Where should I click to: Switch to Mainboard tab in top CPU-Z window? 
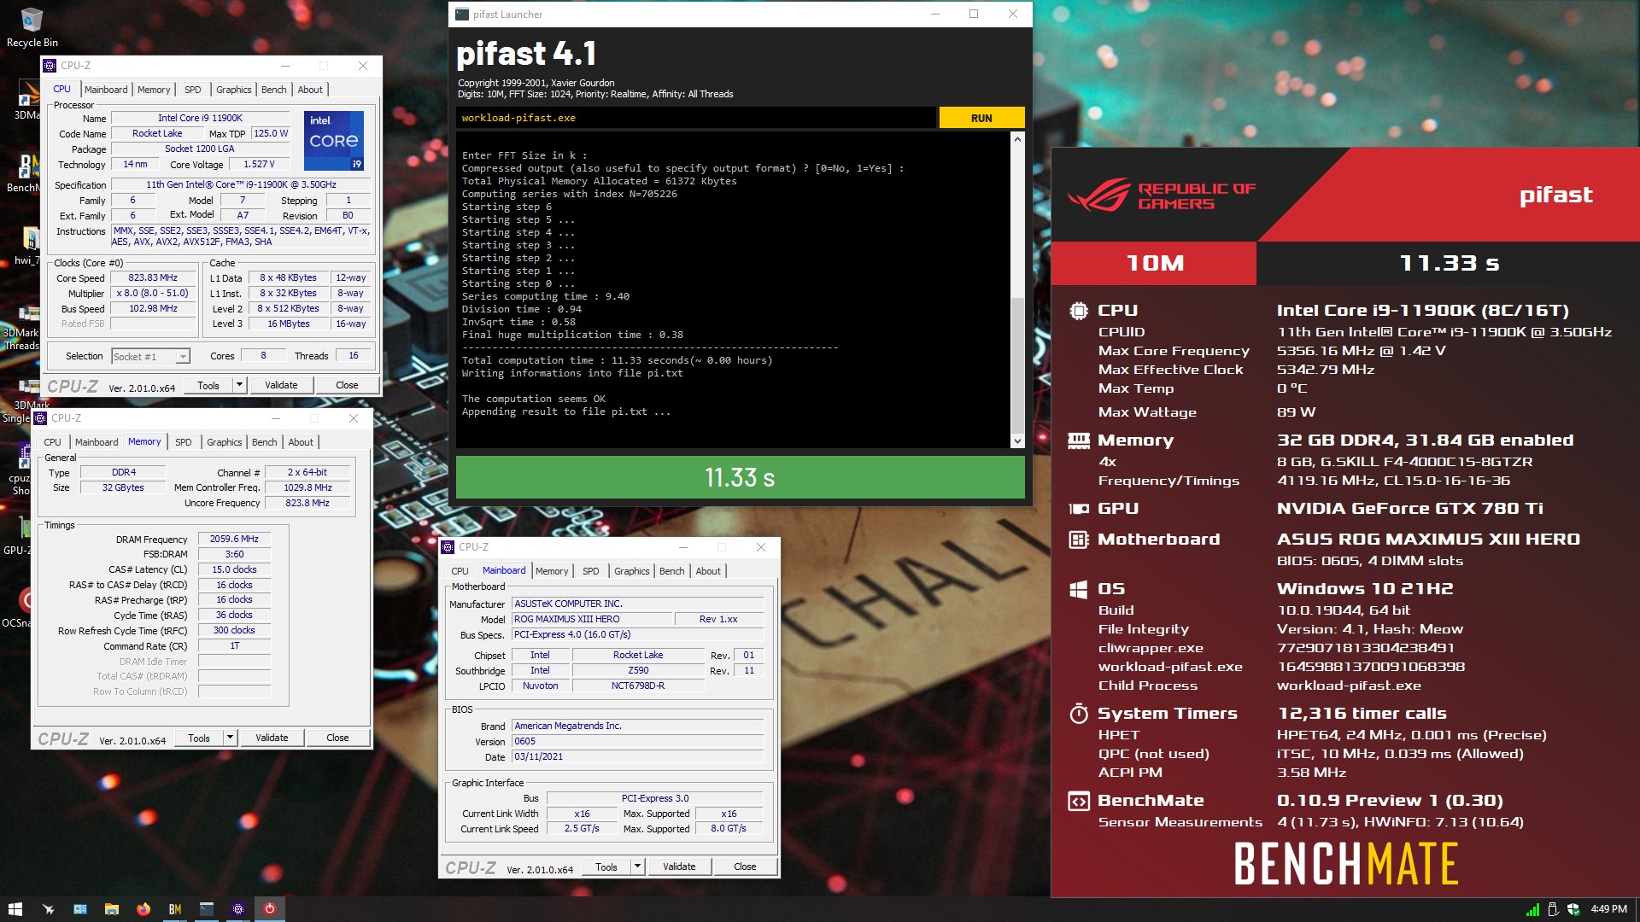click(x=106, y=90)
